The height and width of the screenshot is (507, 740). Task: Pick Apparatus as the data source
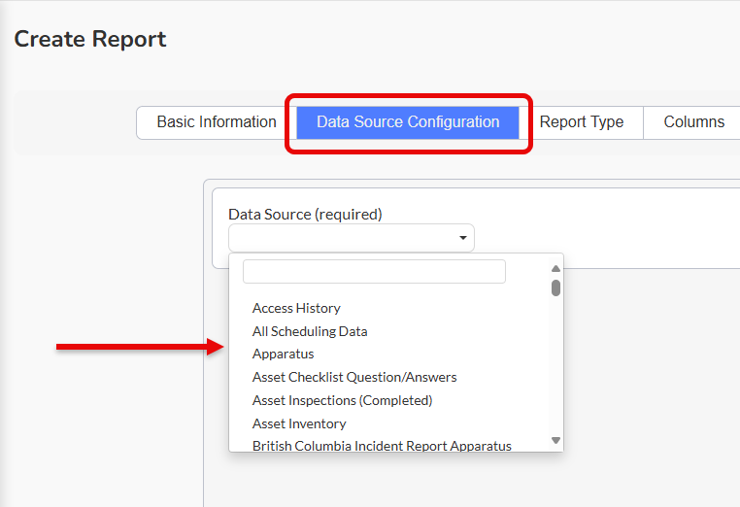click(x=284, y=355)
